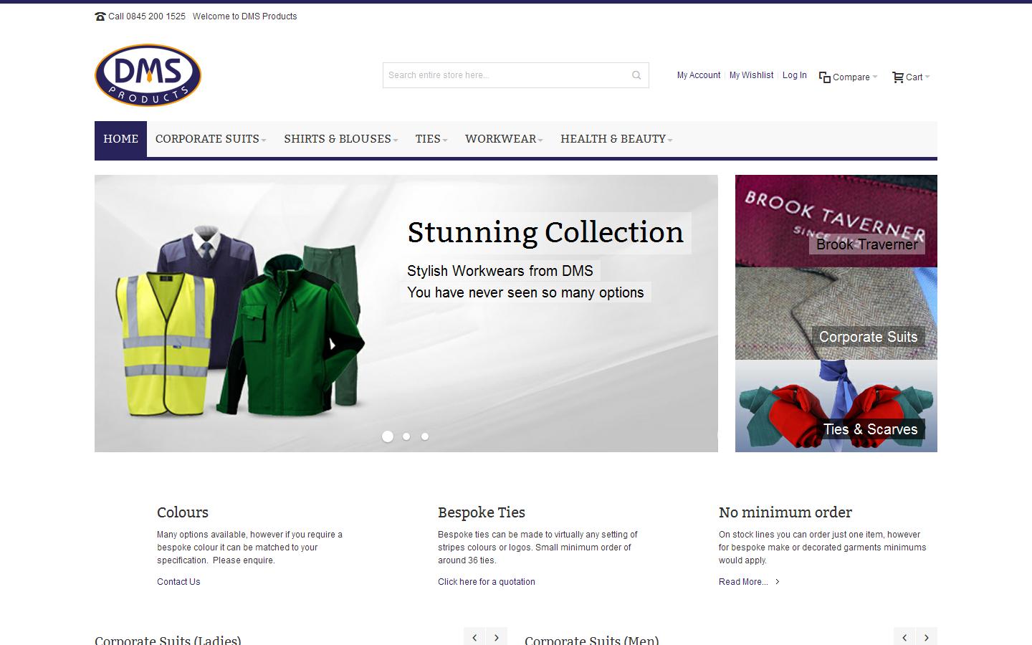
Task: Click the right arrow above Corporate Suits (Men)
Action: [x=926, y=636]
